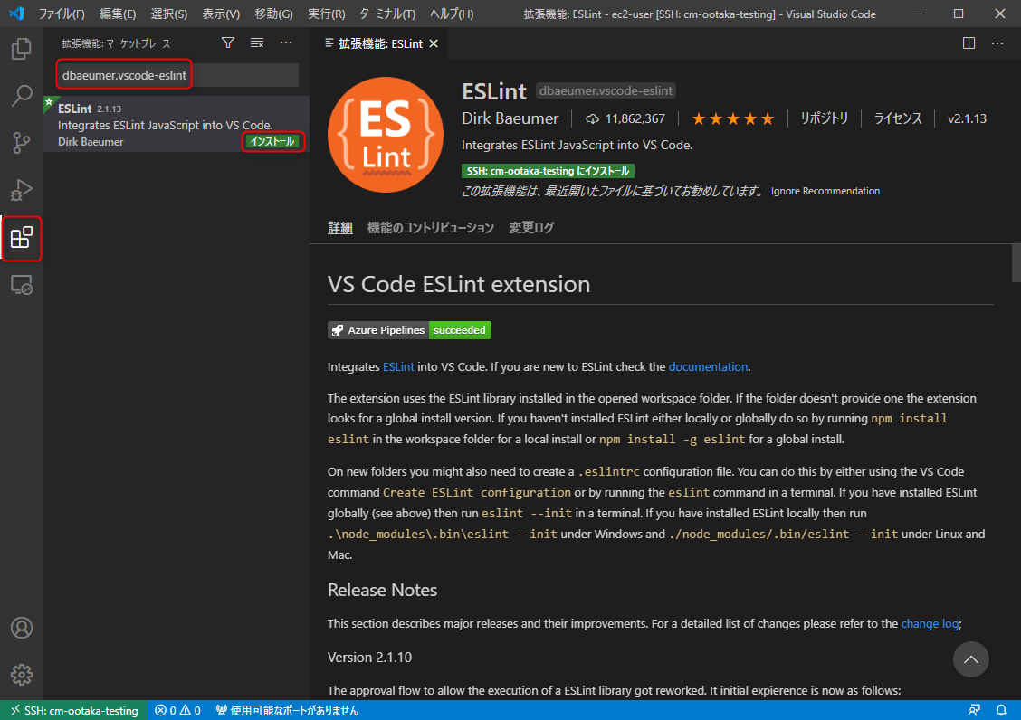Open the Explorer view in the activity bar
This screenshot has width=1021, height=720.
22,49
